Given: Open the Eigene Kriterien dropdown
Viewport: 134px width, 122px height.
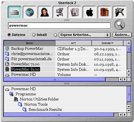Looking at the screenshot, I should coord(85,35).
